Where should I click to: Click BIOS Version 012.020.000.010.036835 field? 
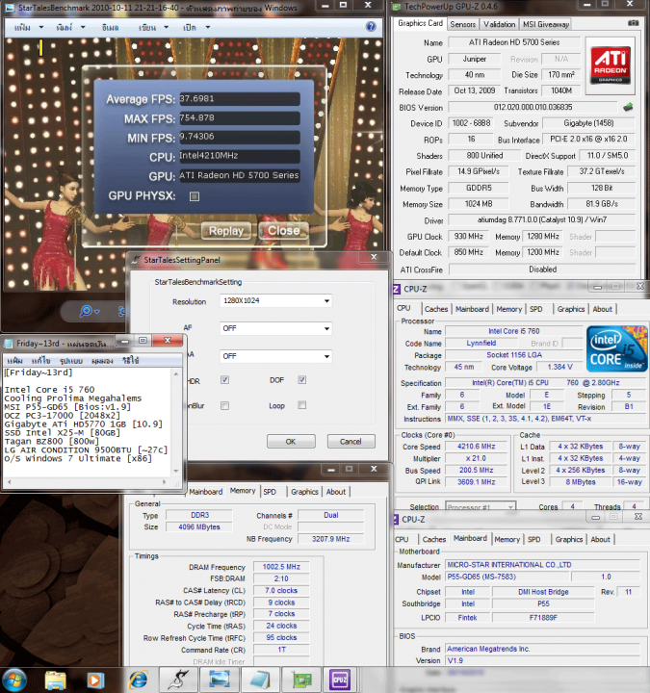point(533,107)
